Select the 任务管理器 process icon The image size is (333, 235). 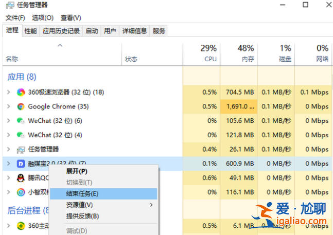tap(21, 150)
